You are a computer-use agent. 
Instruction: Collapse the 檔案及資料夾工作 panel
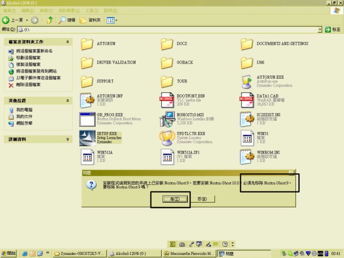coord(68,42)
